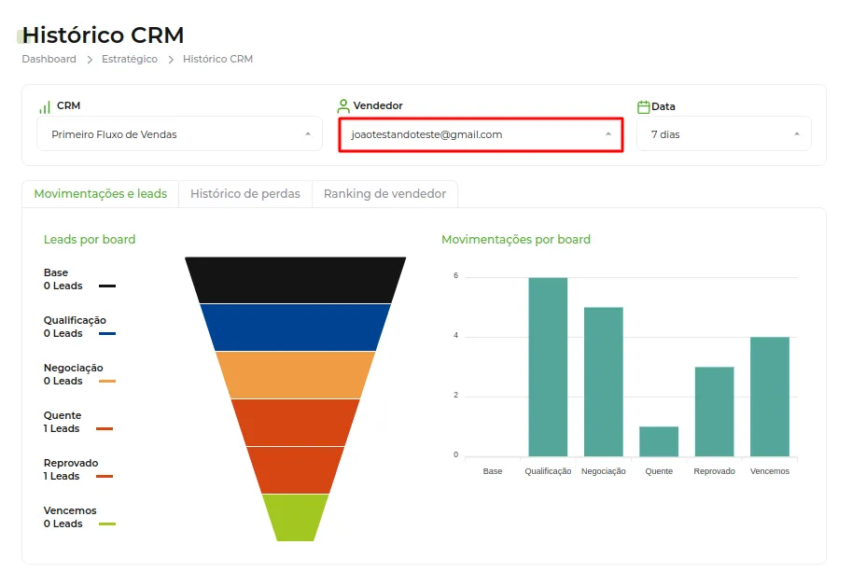Click the black Base legend swatch
The width and height of the screenshot is (852, 572).
coord(107,286)
